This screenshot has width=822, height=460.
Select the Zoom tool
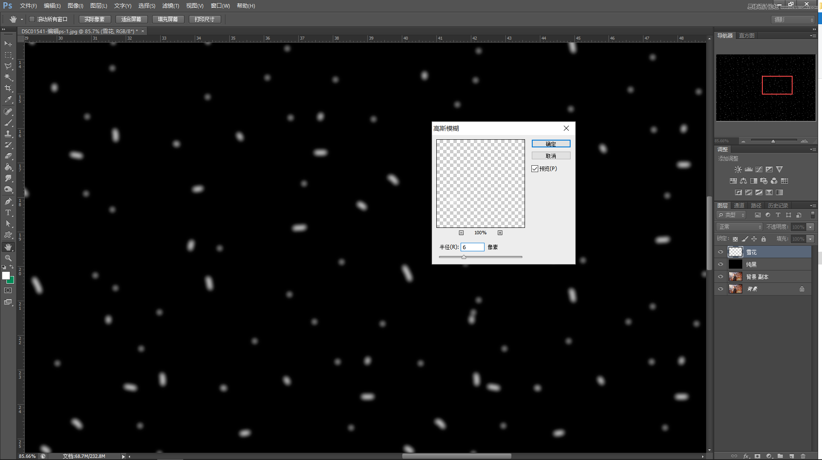click(8, 258)
